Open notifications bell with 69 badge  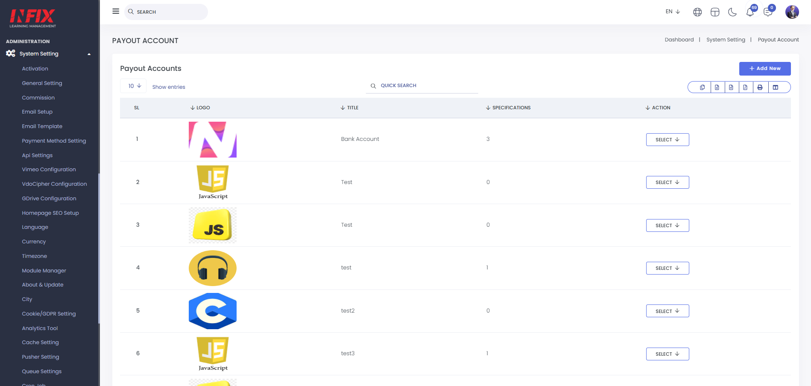click(750, 12)
